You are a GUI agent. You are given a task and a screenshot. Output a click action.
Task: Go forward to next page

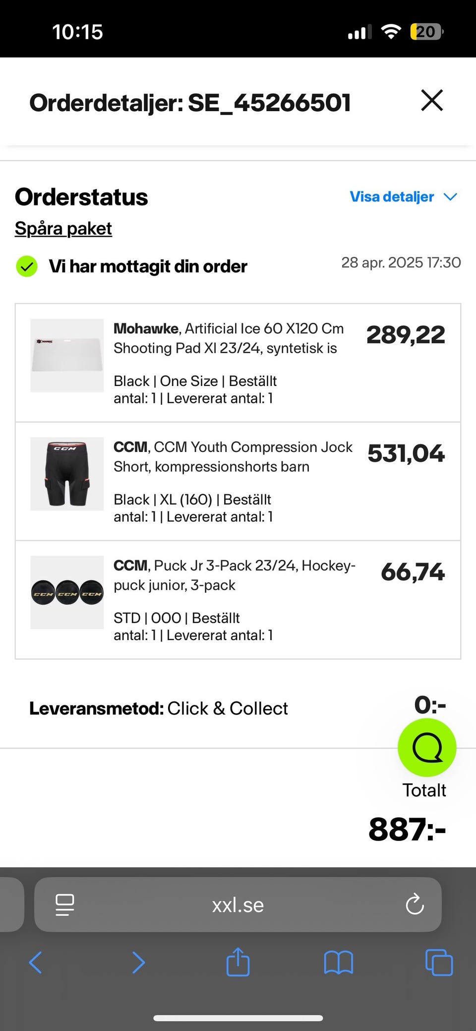point(138,963)
